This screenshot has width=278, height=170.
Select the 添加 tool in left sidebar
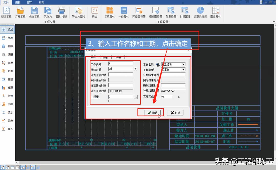8,30
